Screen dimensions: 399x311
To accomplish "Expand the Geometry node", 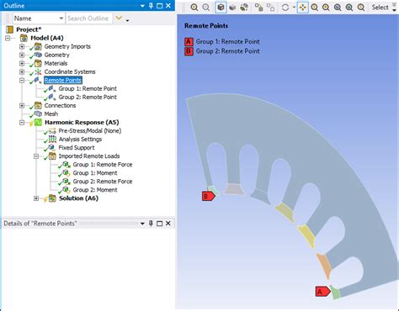I will (x=22, y=55).
